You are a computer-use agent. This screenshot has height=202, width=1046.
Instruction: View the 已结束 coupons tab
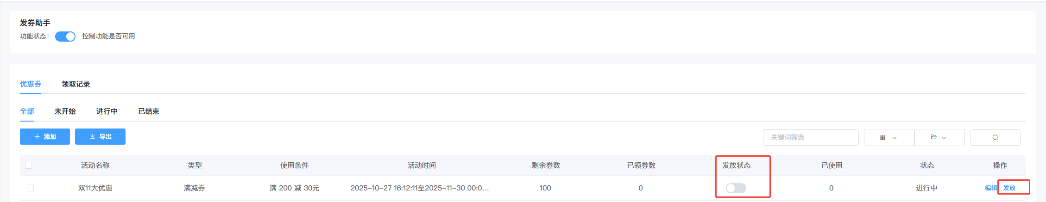click(x=149, y=111)
